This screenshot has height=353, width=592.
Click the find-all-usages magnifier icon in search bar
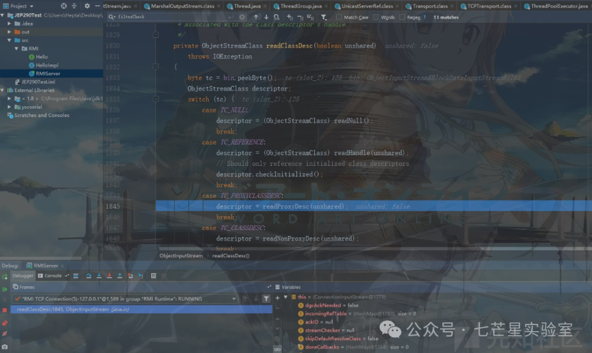pos(277,17)
